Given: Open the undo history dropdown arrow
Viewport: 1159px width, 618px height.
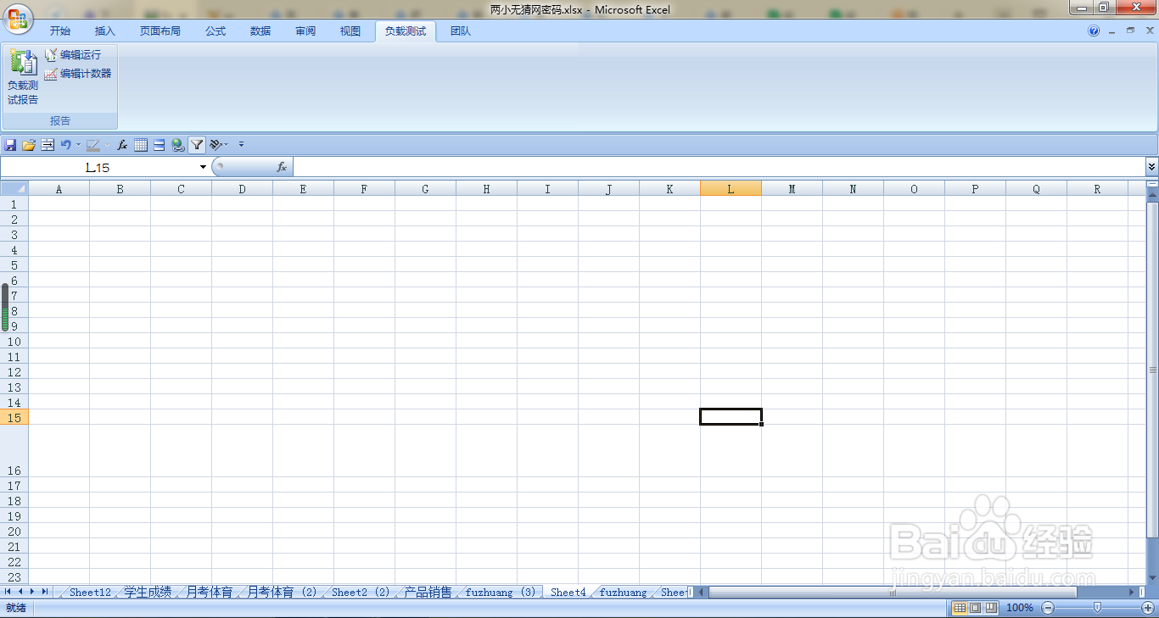Looking at the screenshot, I should [78, 145].
